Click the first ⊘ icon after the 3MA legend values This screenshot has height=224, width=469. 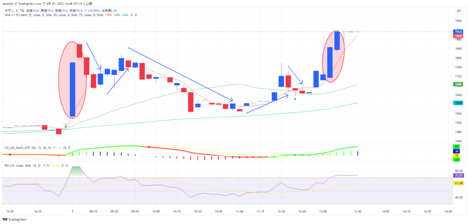coord(131,15)
